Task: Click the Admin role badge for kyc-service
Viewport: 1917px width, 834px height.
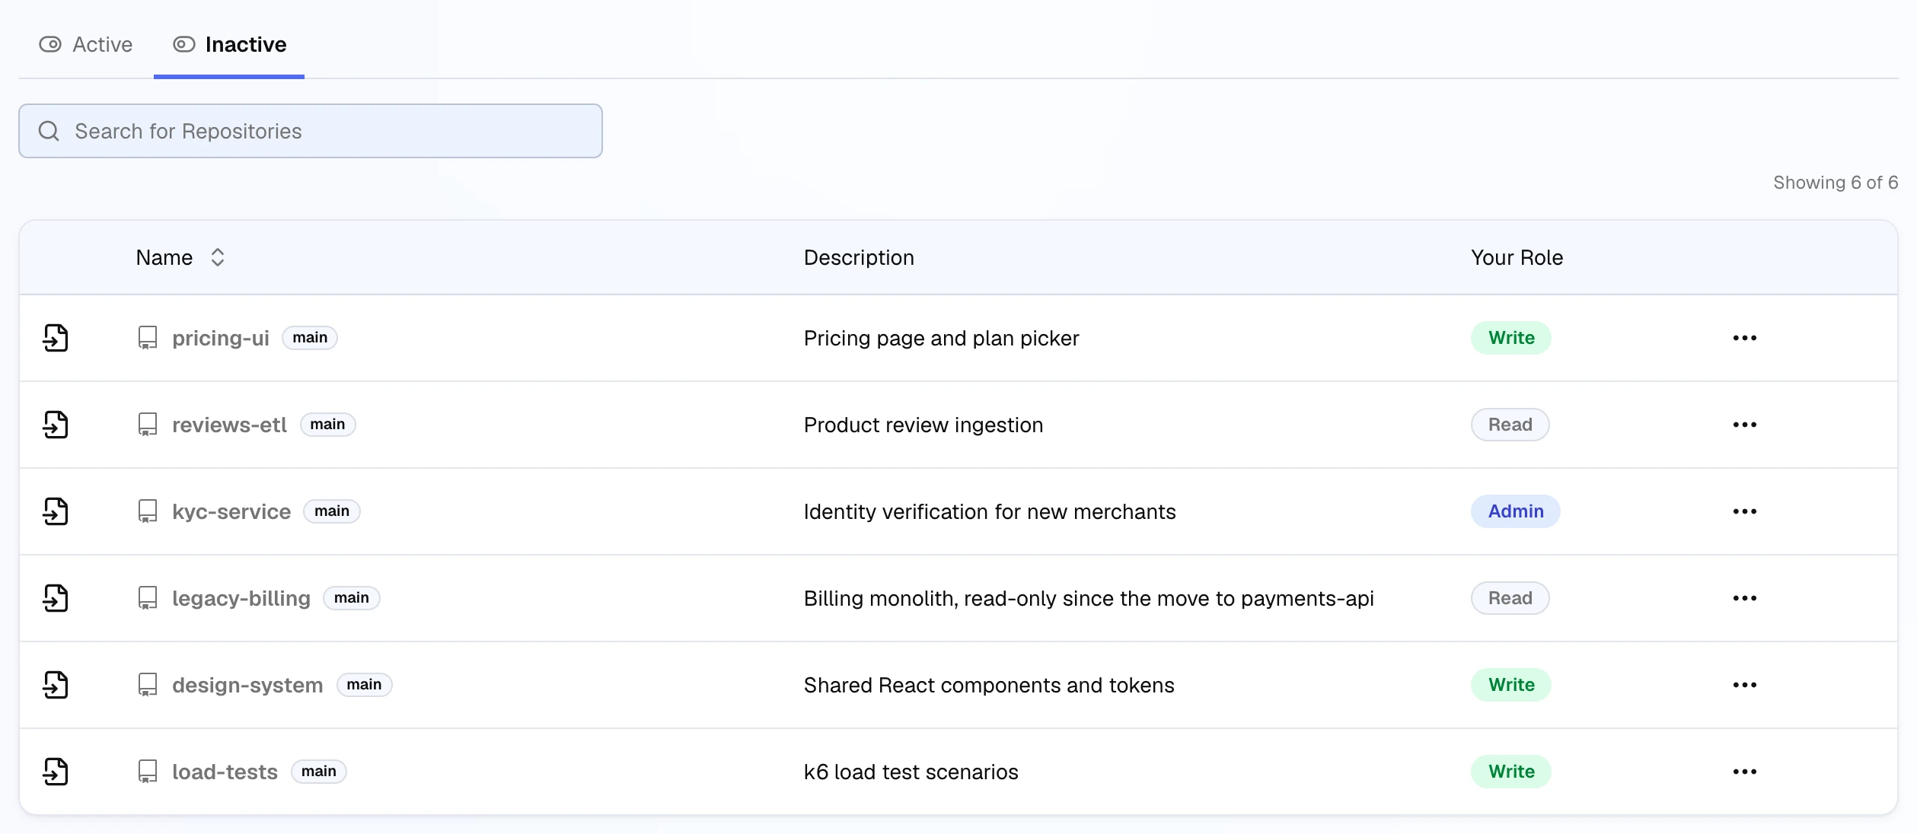Action: (x=1516, y=511)
